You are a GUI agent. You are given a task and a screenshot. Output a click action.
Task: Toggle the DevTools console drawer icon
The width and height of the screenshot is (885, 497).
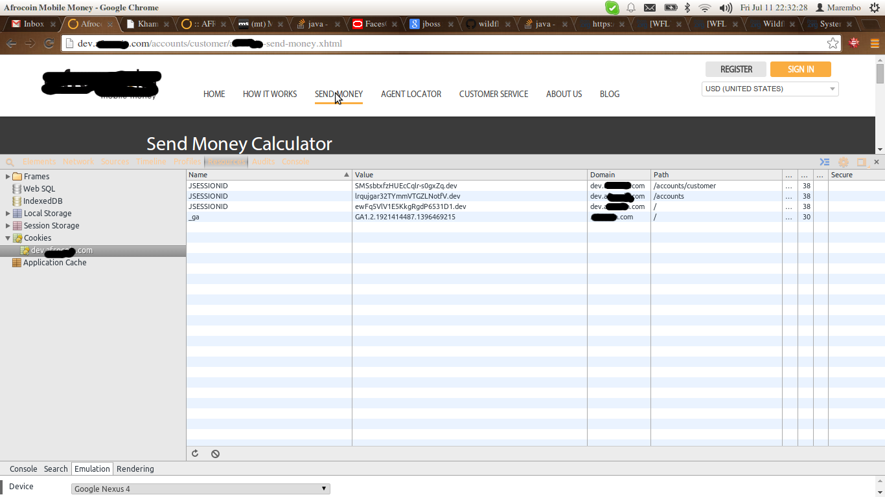coord(825,162)
